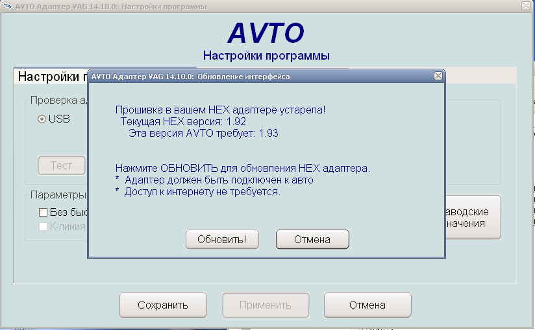535x330 pixels.
Task: Click the Проверка а... group label
Action: (x=58, y=100)
